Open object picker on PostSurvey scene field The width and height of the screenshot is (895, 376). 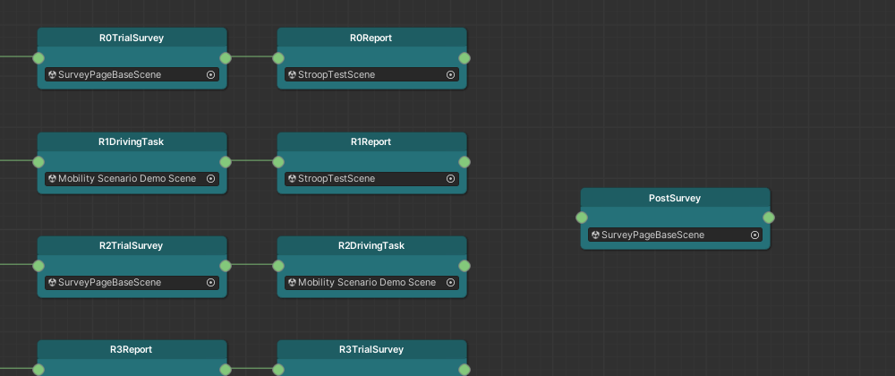coord(754,235)
